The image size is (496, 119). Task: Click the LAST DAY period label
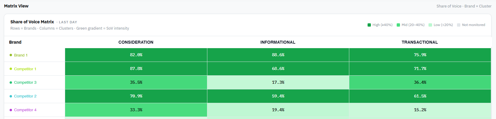point(68,22)
